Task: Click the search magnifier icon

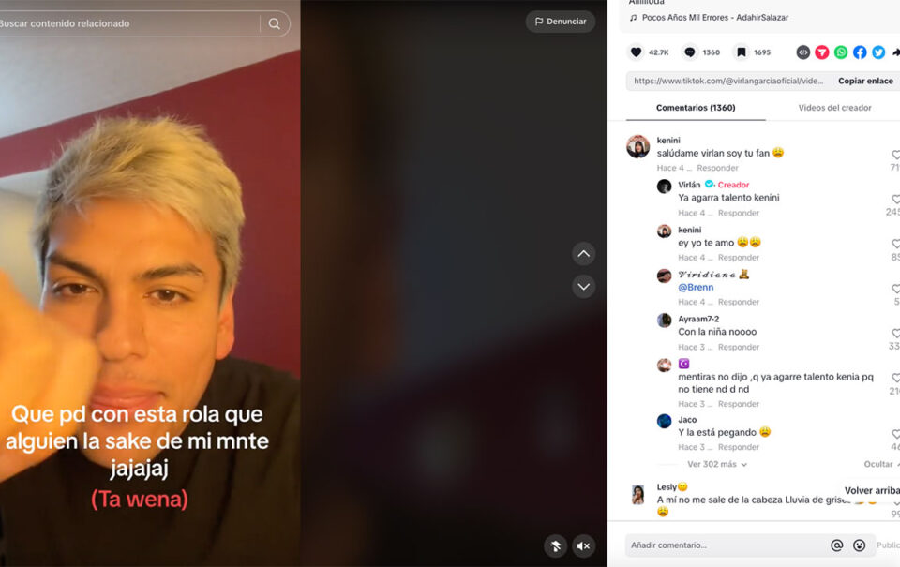Action: pos(275,23)
